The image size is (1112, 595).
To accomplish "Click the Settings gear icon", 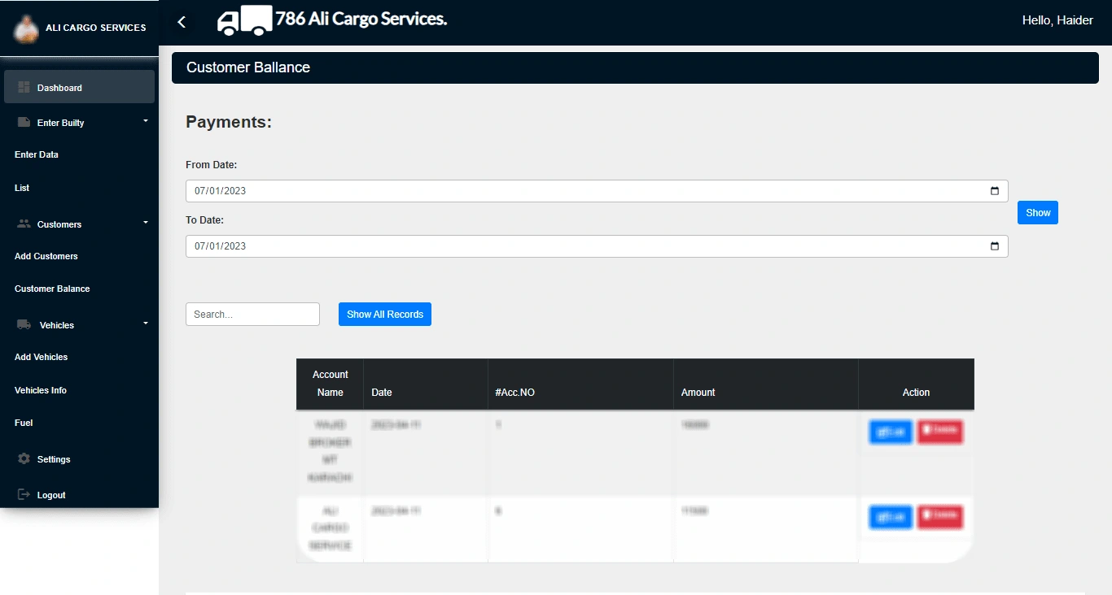I will [x=24, y=458].
